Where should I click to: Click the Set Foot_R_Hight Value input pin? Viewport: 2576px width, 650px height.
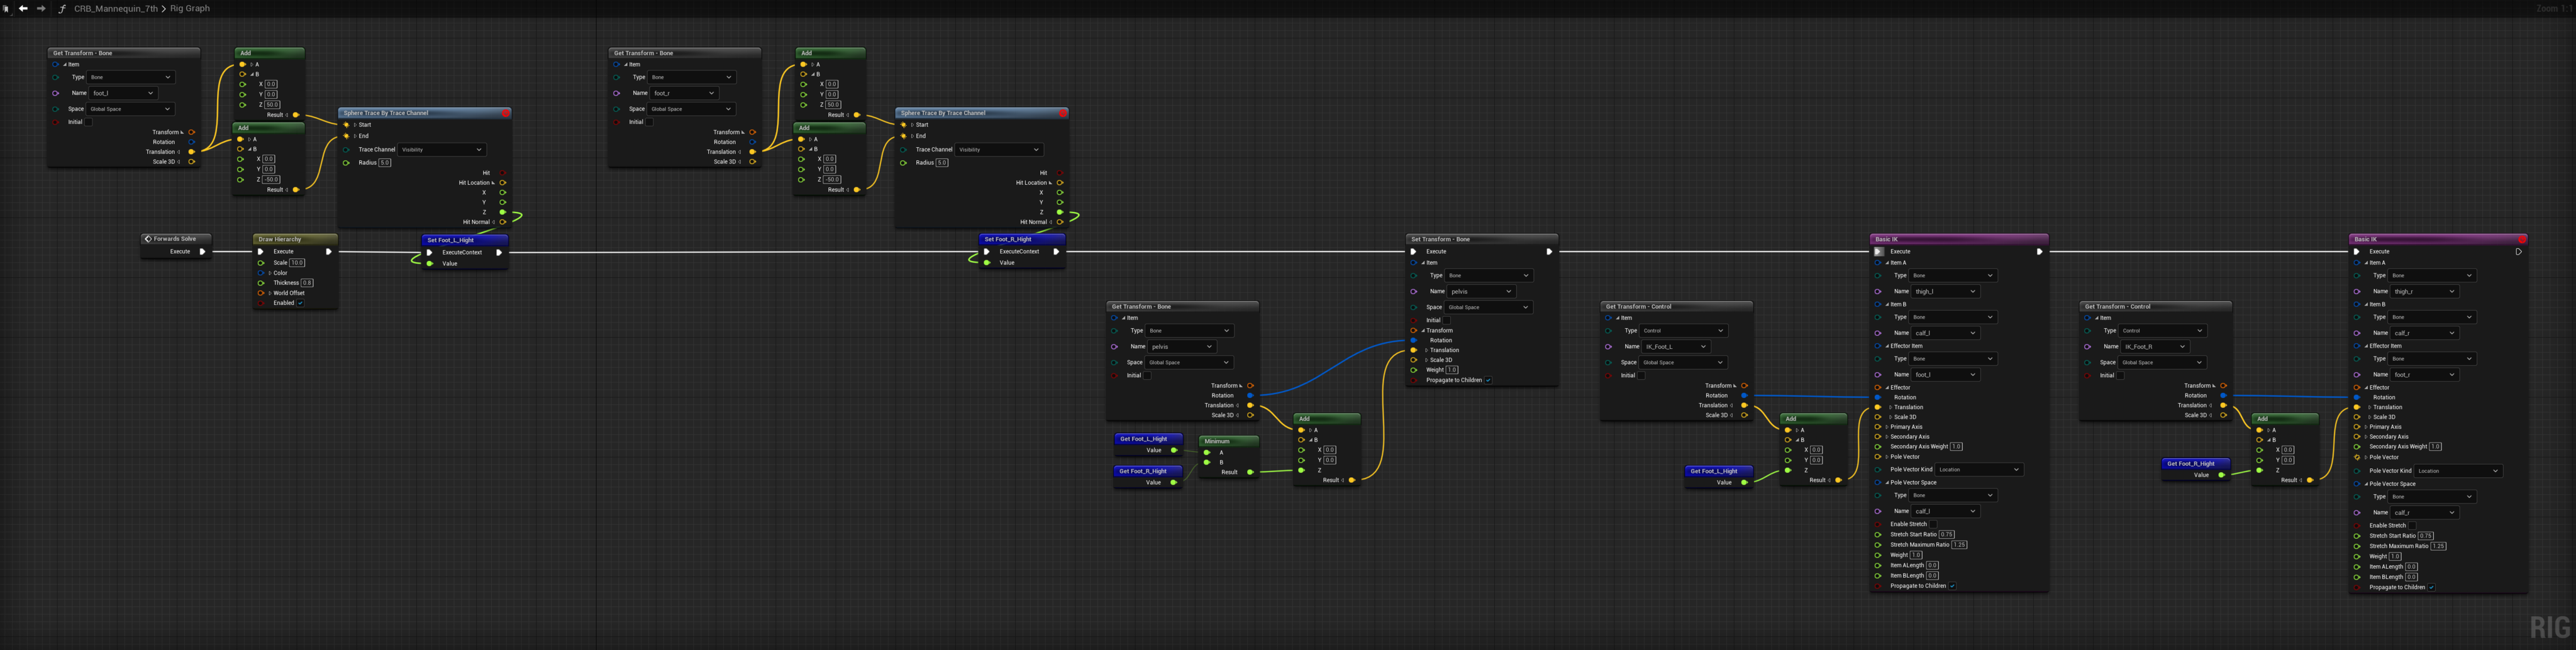pos(987,263)
